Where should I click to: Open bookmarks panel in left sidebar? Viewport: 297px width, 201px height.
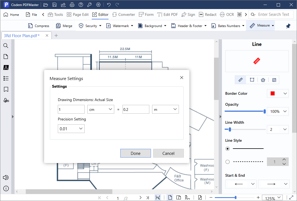tap(6, 89)
